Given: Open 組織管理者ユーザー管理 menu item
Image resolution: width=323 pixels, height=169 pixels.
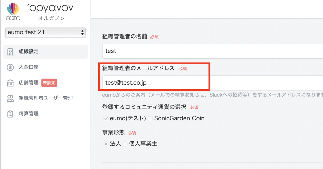Looking at the screenshot, I should [x=45, y=98].
